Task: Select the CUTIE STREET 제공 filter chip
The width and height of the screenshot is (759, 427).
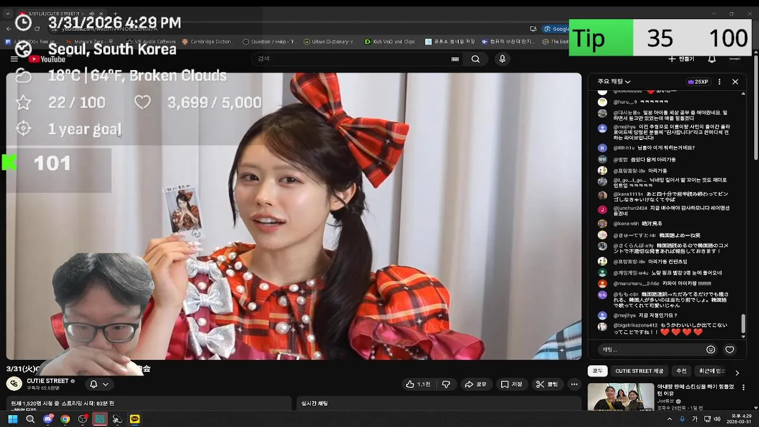Action: (x=639, y=371)
